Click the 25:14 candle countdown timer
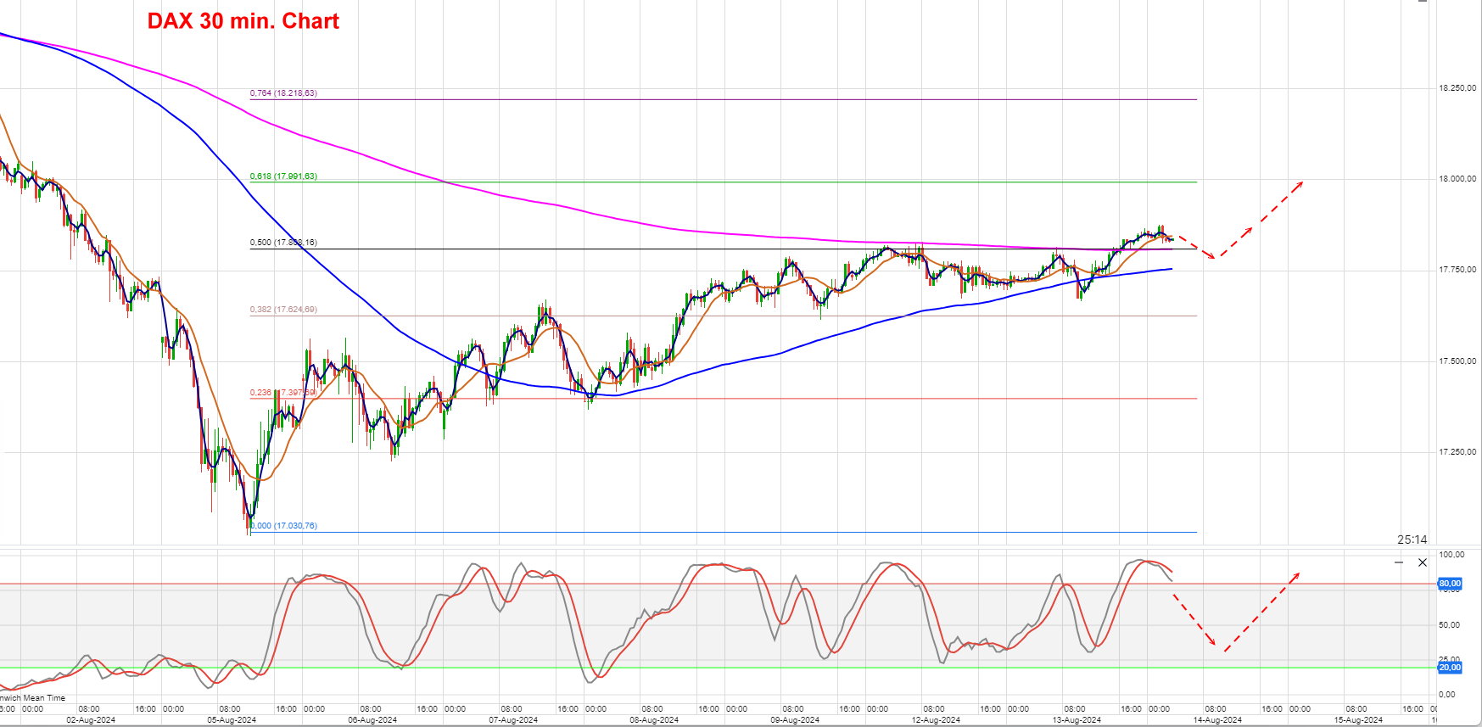The image size is (1482, 727). coord(1412,540)
